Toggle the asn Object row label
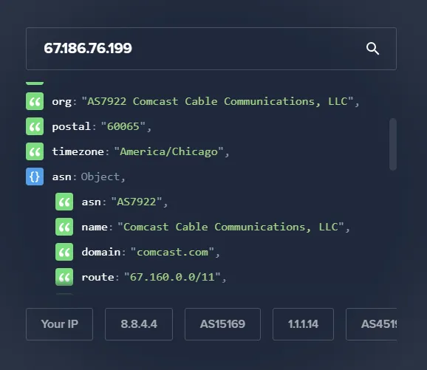The height and width of the screenshot is (370, 427). tap(89, 177)
